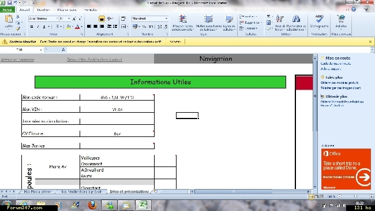Click the font color letter A icon
375x211 pixels.
point(77,27)
